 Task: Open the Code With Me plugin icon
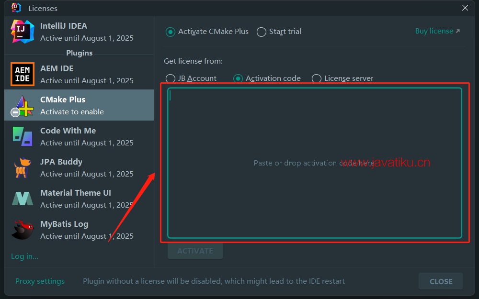click(23, 136)
